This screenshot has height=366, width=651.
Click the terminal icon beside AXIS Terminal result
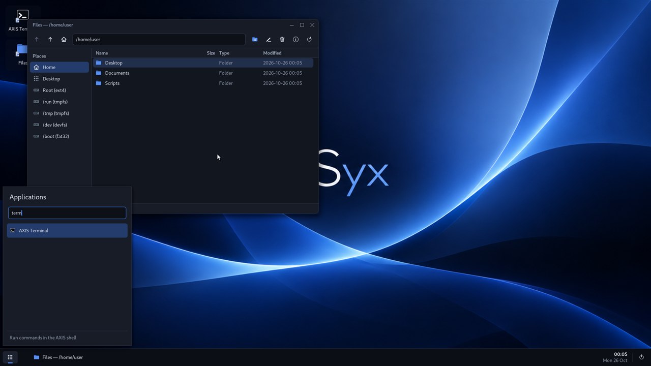12,231
